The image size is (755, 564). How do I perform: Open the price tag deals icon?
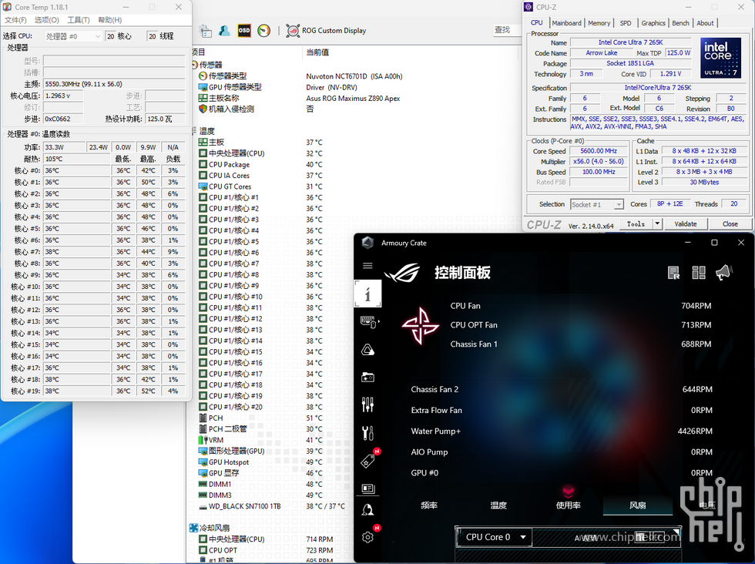coord(368,461)
